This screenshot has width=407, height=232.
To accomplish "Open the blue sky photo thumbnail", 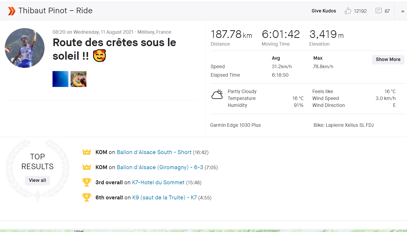I will (x=60, y=79).
